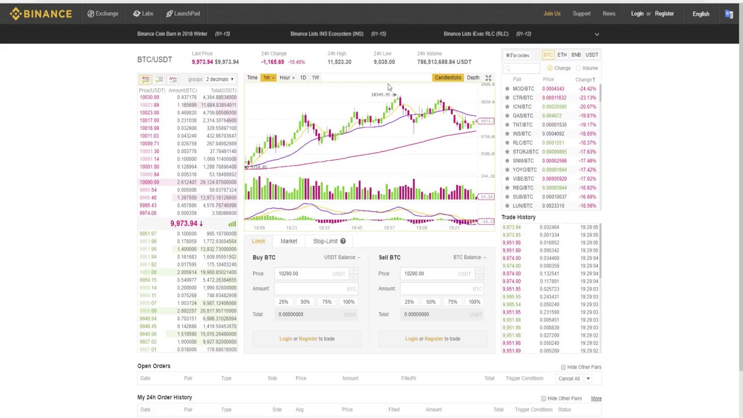Open the LaunchPad page
The width and height of the screenshot is (743, 418).
(183, 13)
